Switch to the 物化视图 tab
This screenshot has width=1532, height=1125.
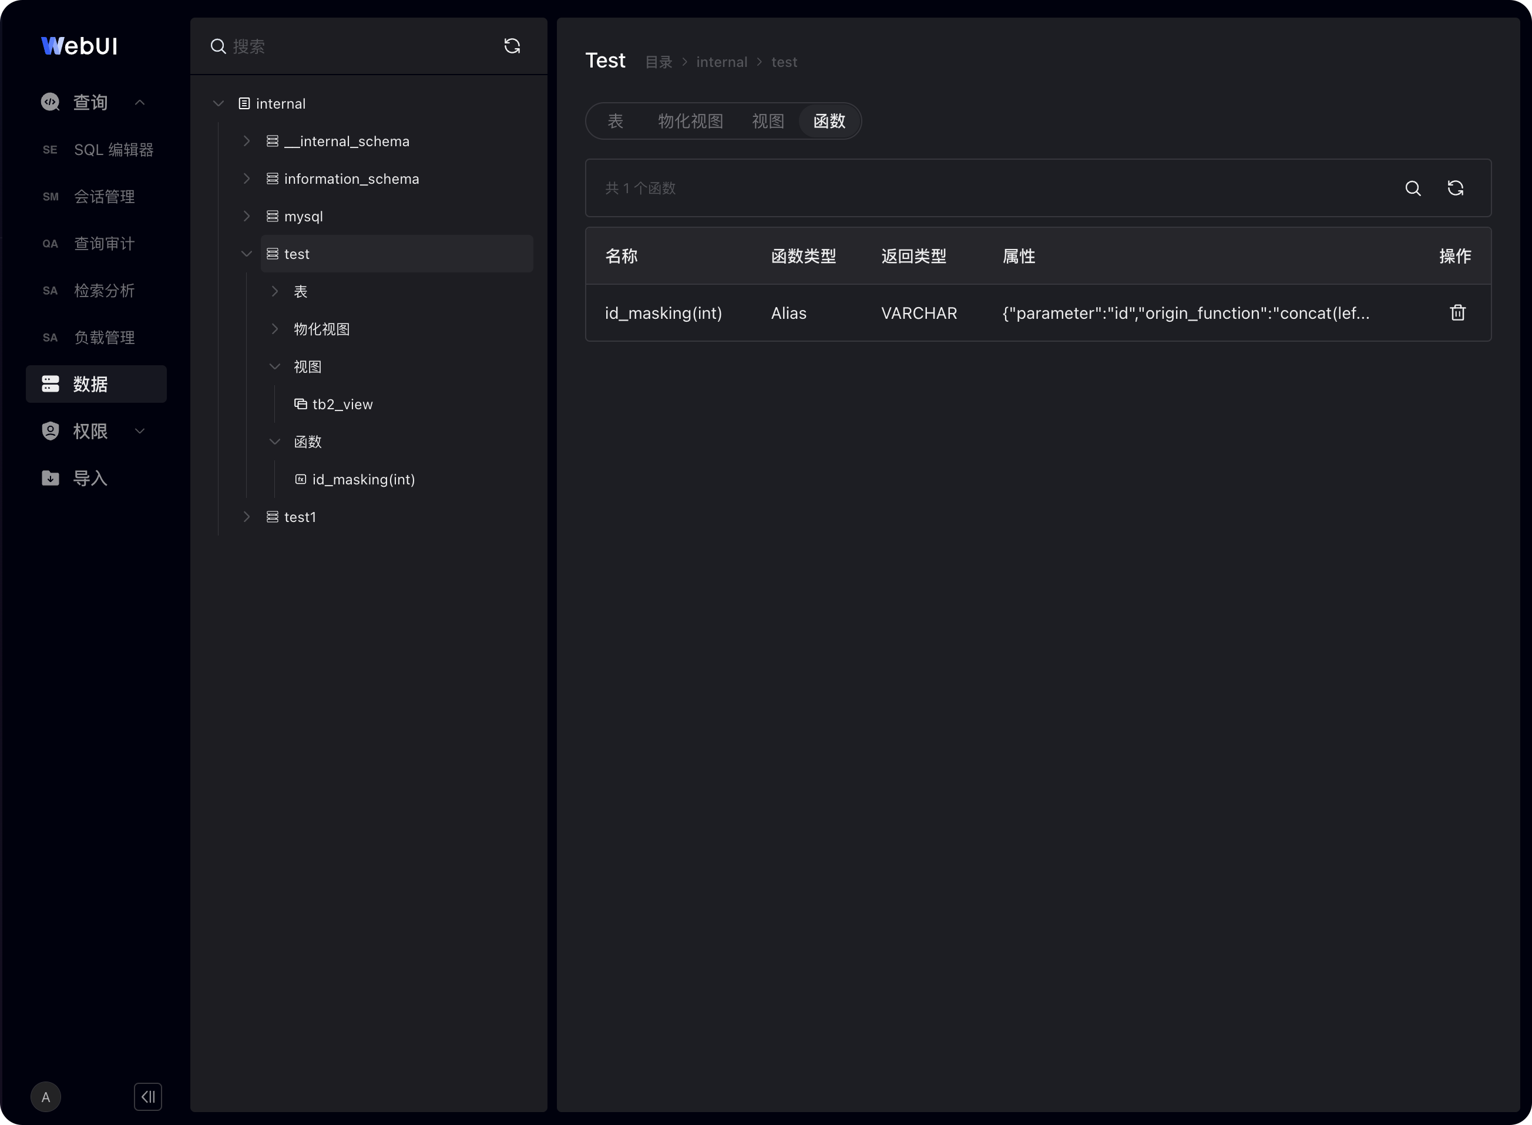click(690, 121)
